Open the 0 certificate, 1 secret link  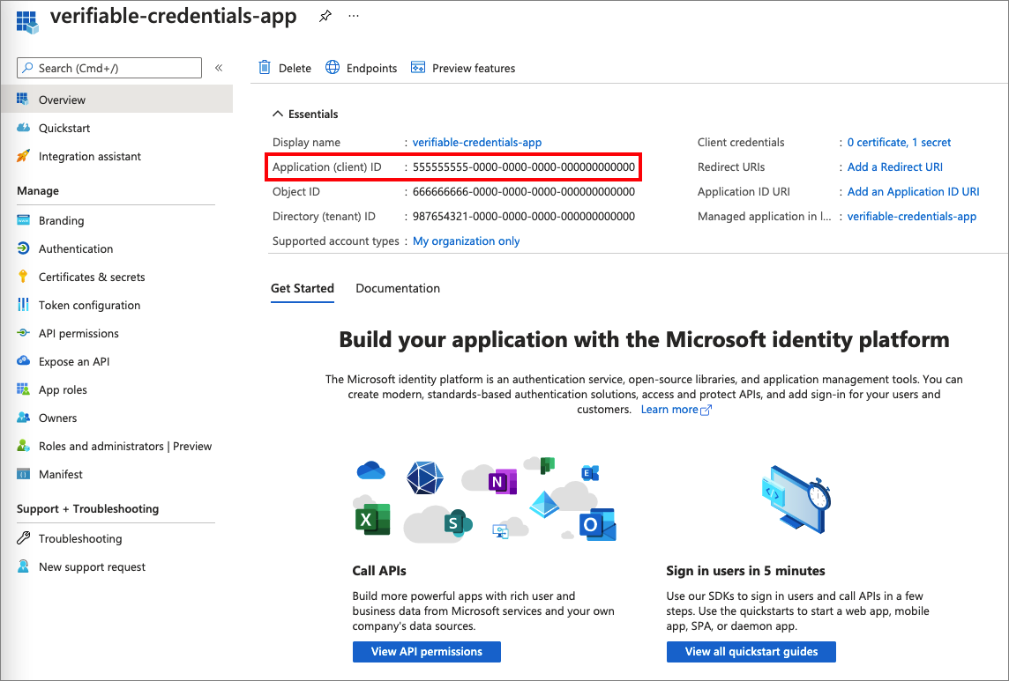[x=899, y=142]
